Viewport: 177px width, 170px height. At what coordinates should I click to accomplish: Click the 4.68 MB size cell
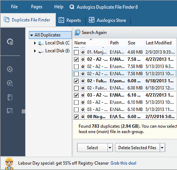pos(135,52)
